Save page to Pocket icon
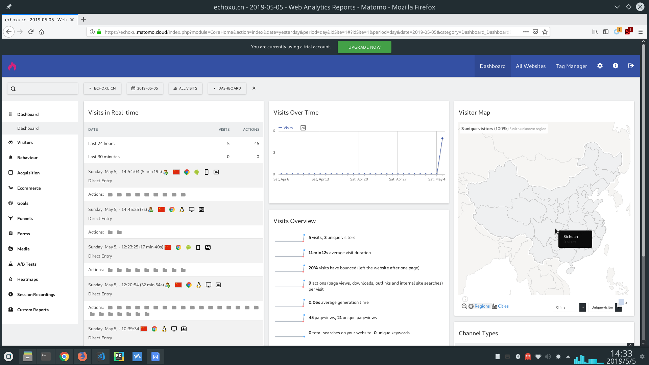The width and height of the screenshot is (649, 365). pyautogui.click(x=535, y=32)
